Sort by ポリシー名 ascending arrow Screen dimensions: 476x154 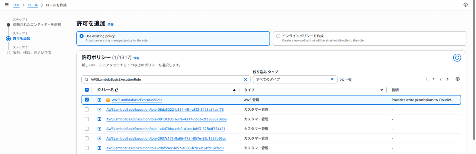(234, 90)
